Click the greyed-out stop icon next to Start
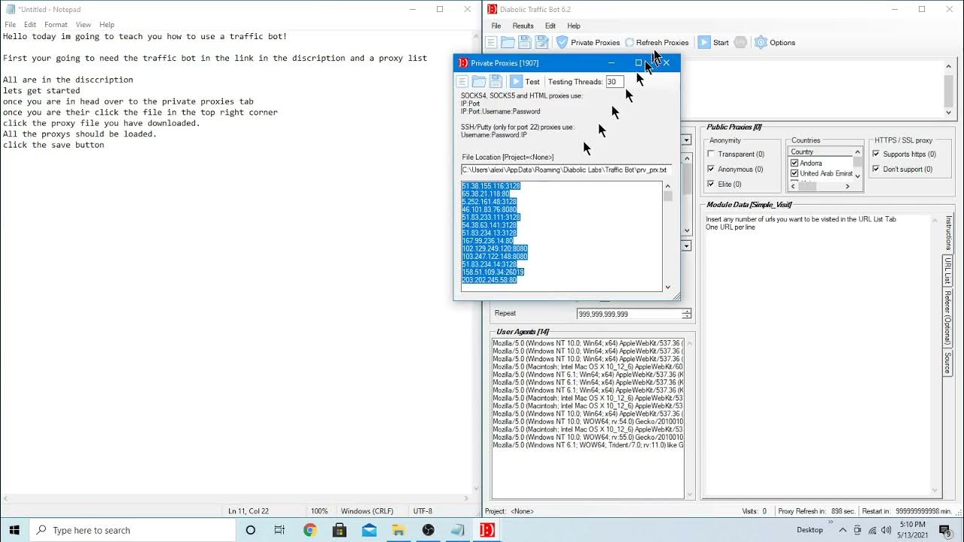The image size is (964, 542). 740,43
